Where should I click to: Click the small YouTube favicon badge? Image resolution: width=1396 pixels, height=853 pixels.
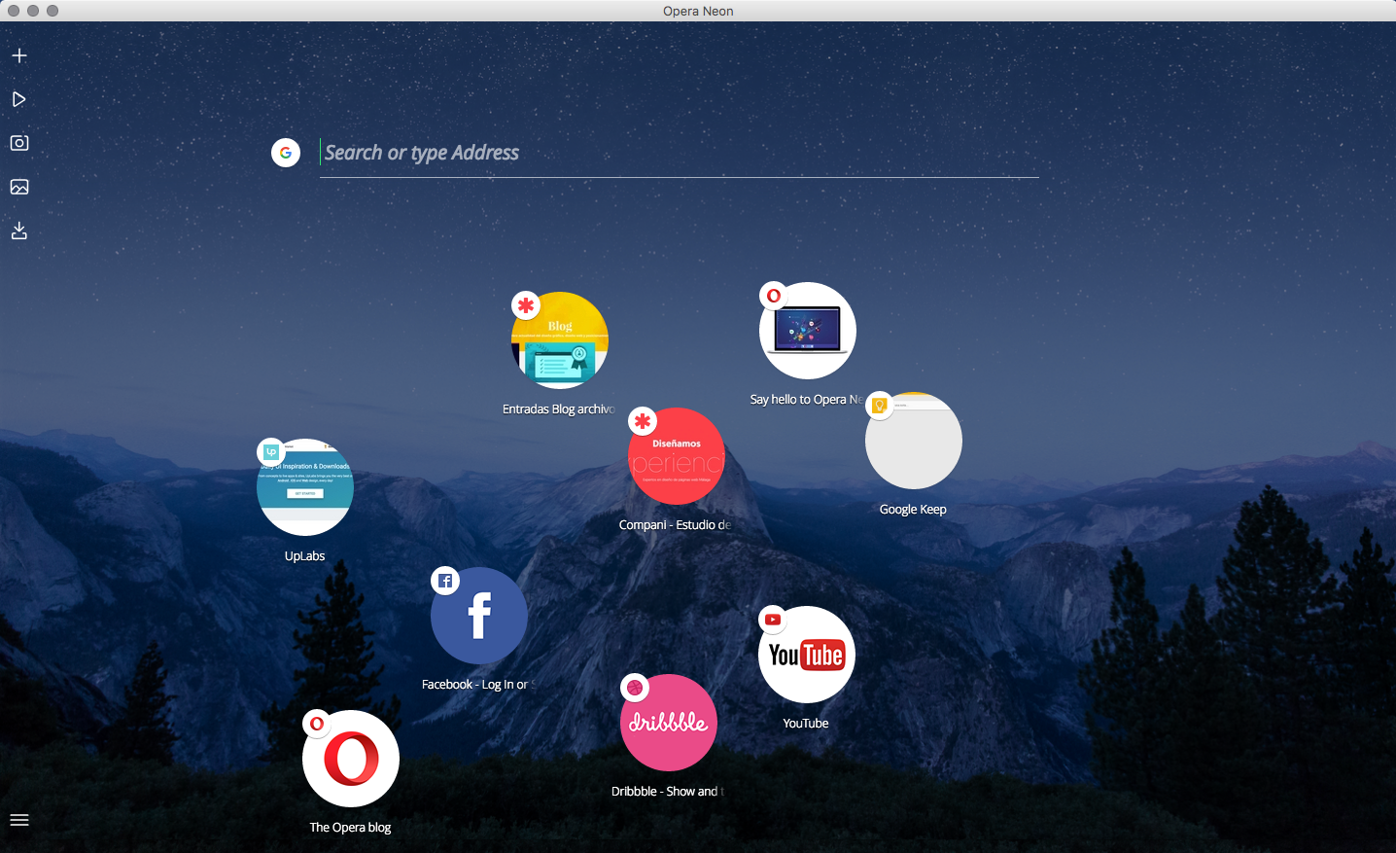pyautogui.click(x=773, y=620)
